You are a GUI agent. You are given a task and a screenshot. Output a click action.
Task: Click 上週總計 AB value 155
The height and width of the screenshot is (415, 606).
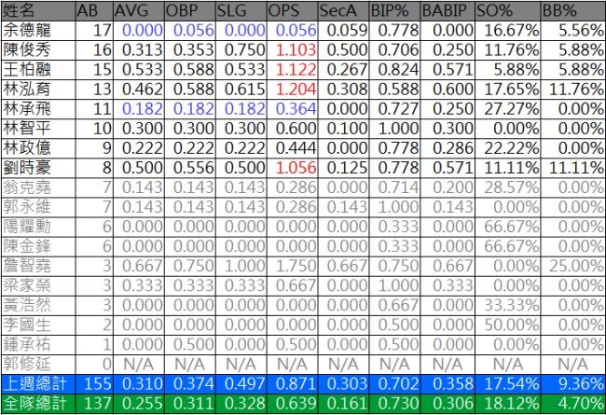pos(98,383)
